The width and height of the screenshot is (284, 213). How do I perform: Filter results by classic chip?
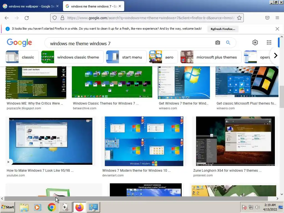click(x=22, y=57)
